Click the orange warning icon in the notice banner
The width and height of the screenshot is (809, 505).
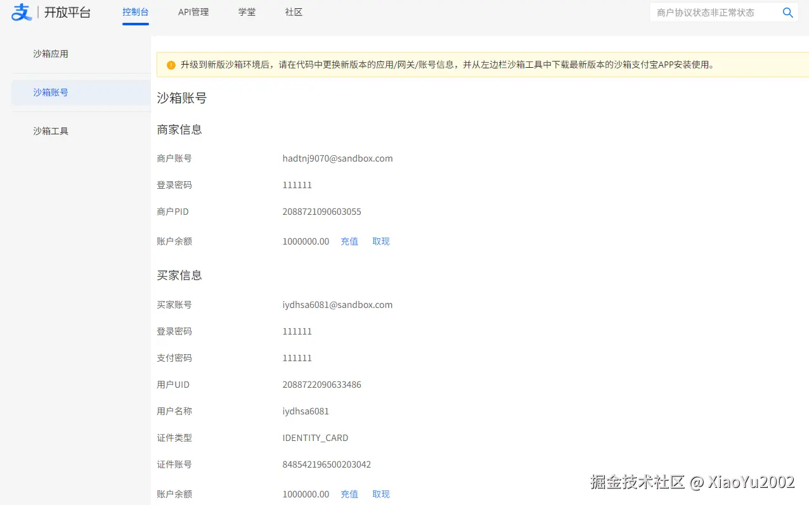tap(171, 65)
